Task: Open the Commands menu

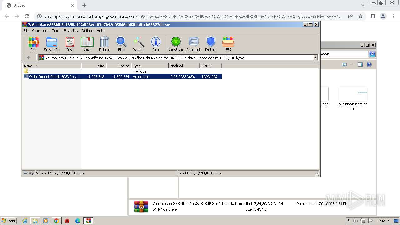Action: click(40, 31)
